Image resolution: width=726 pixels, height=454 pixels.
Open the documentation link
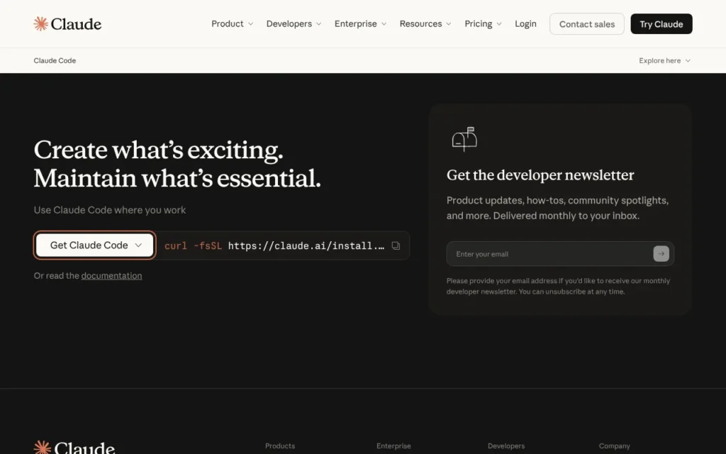(111, 276)
